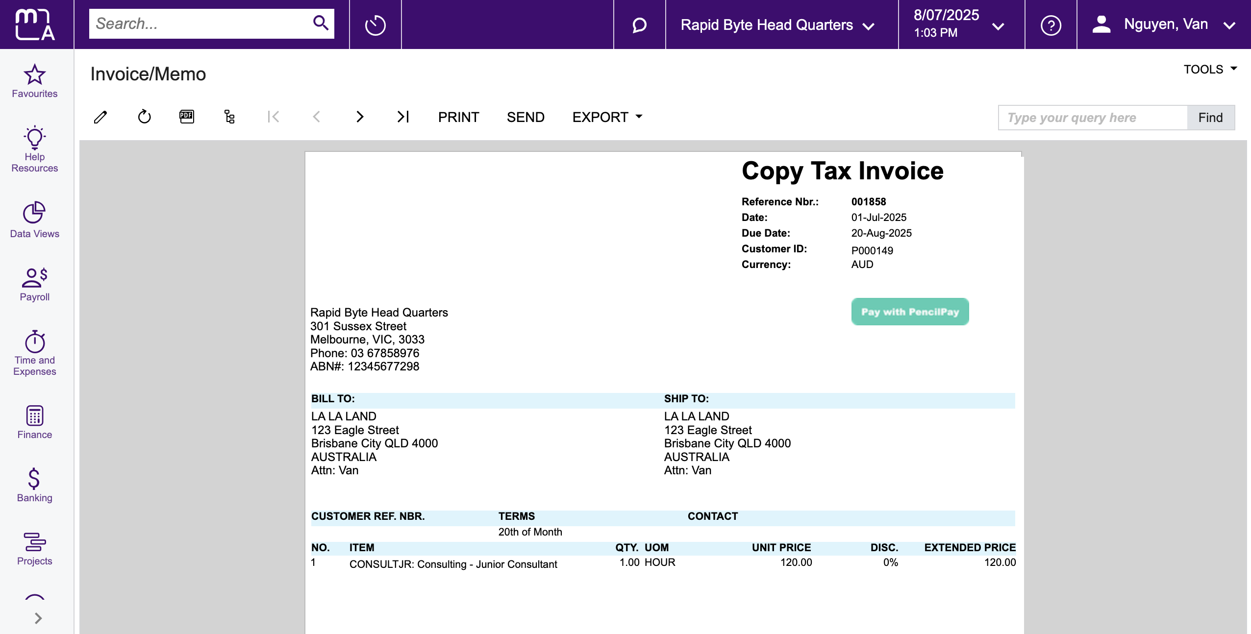
Task: Open the chat messages icon
Action: tap(639, 25)
